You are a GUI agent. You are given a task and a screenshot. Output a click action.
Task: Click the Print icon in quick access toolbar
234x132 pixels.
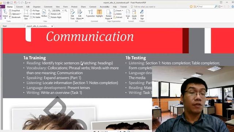(8, 3)
